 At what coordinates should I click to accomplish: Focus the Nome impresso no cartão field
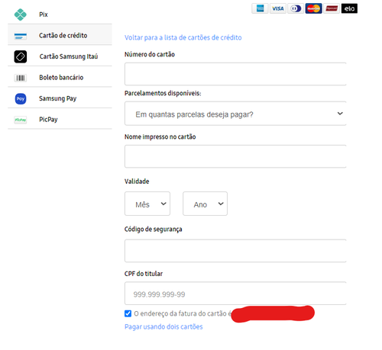click(x=235, y=156)
